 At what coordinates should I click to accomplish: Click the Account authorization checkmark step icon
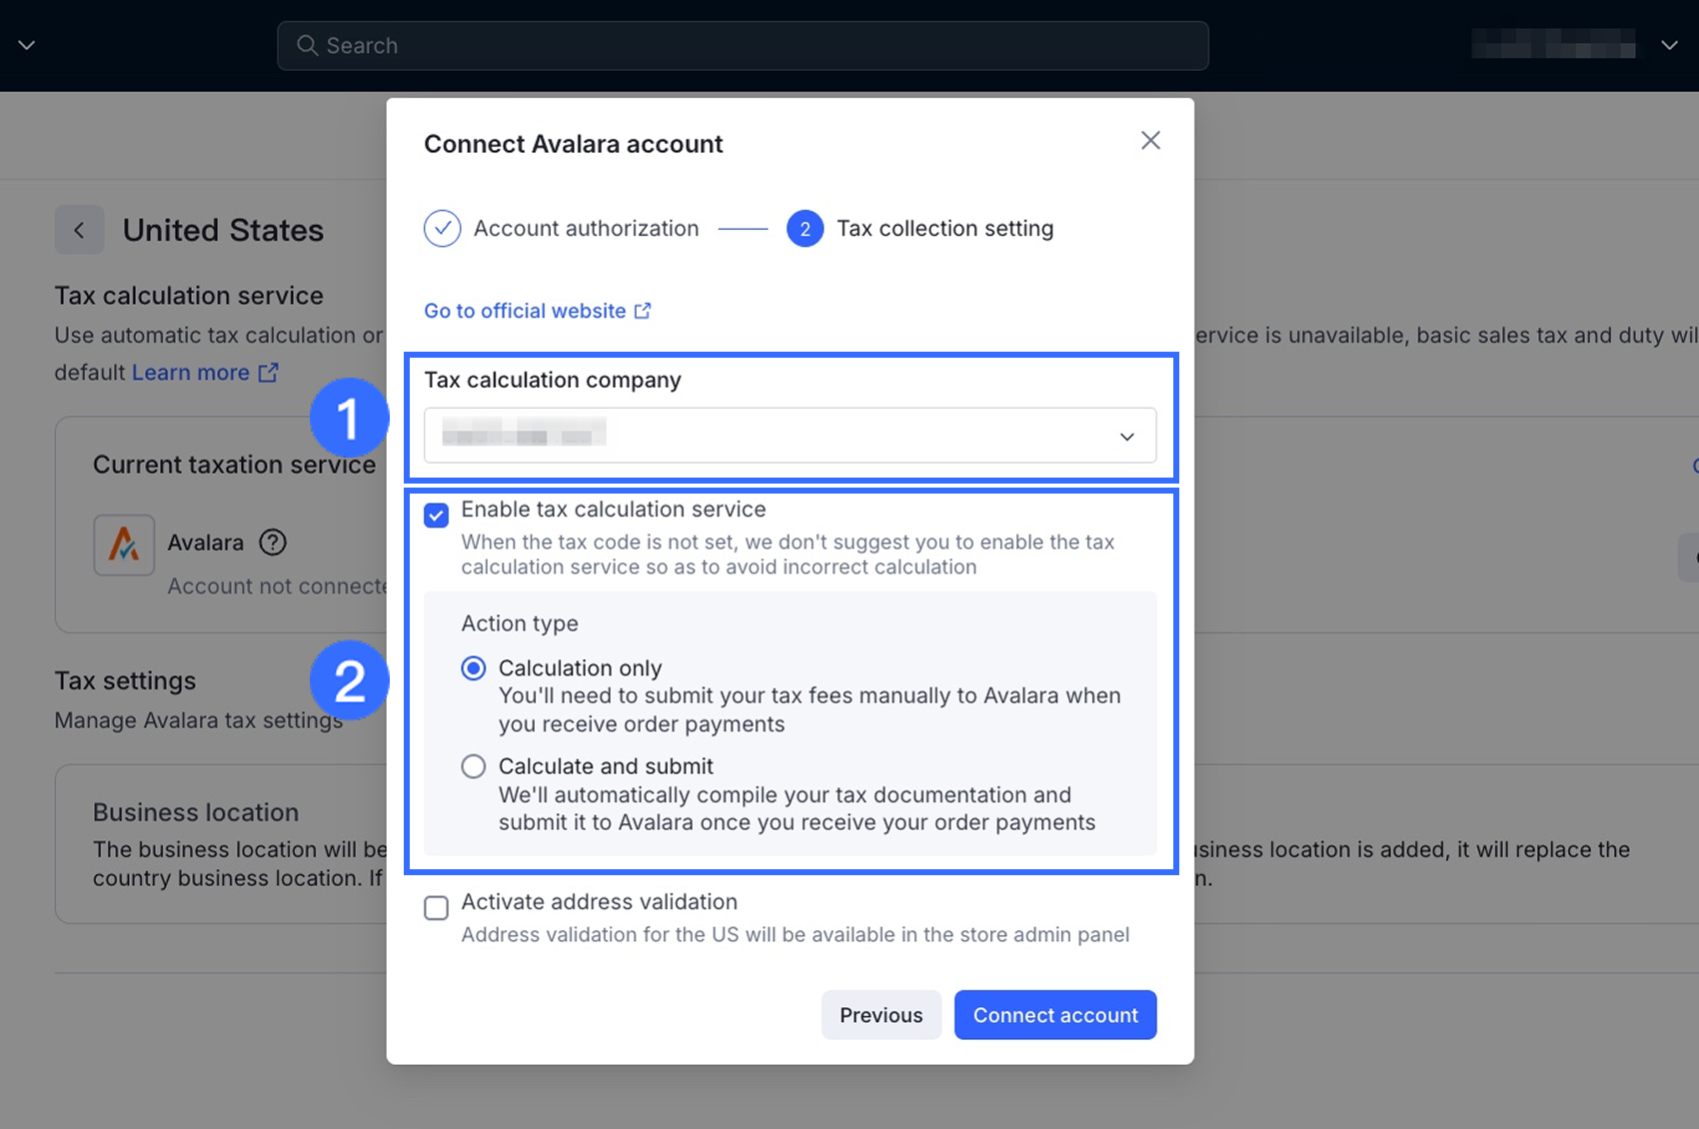pyautogui.click(x=442, y=229)
